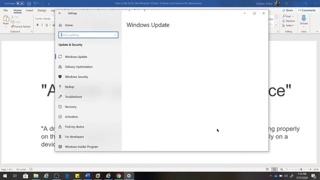
Task: Open the Find dropdown arrow
Action: tap(293, 16)
